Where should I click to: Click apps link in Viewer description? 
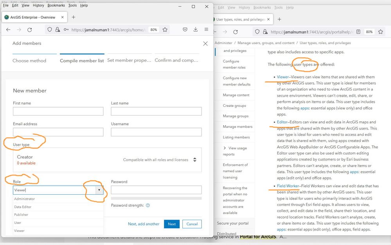click(305, 108)
